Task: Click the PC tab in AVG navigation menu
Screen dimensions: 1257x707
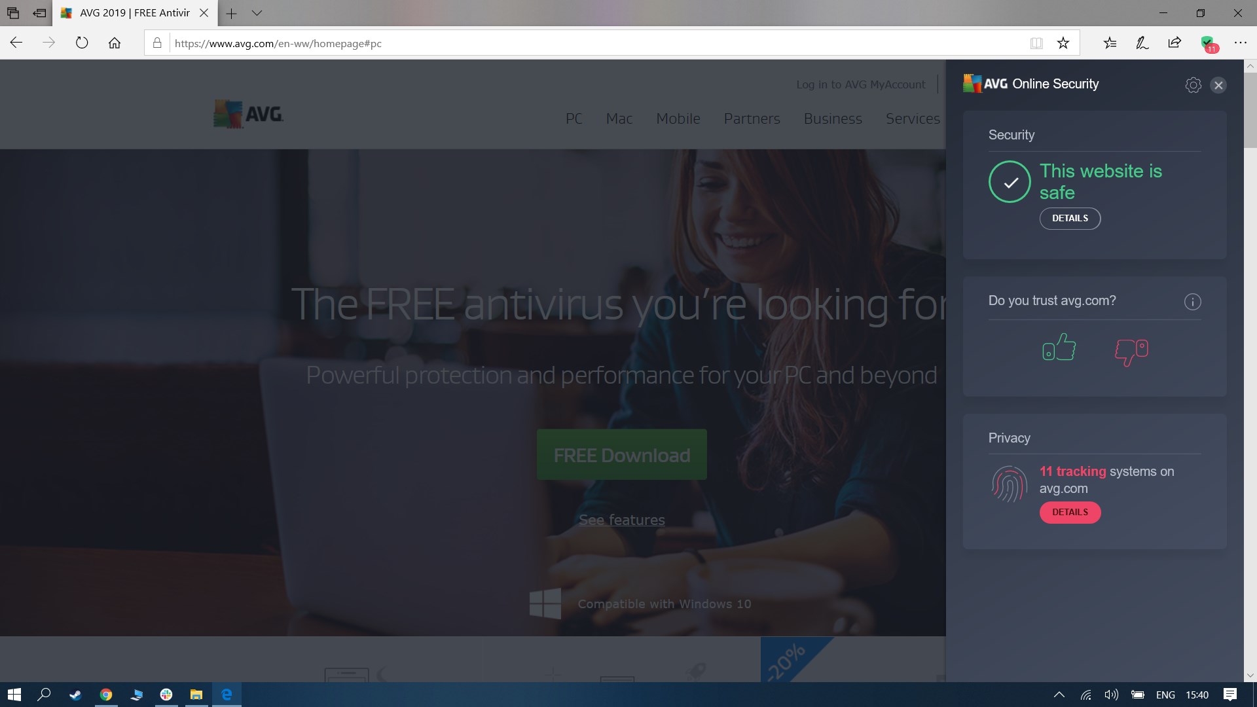Action: (x=572, y=117)
